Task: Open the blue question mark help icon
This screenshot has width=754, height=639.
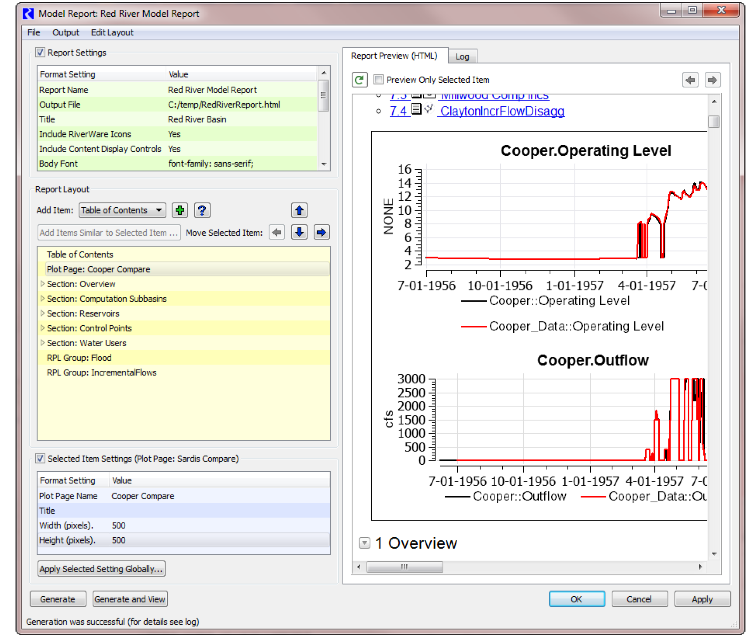Action: [x=202, y=210]
